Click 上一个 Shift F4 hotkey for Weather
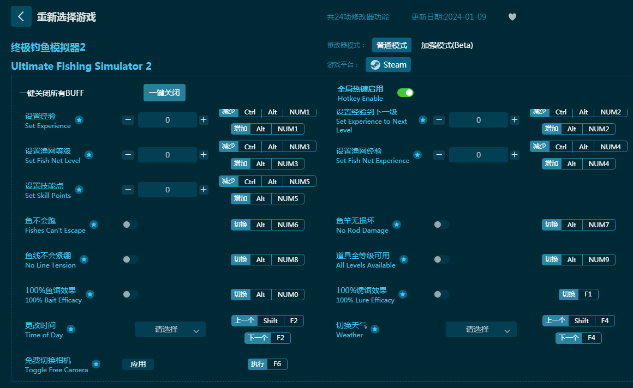This screenshot has height=388, width=633. pos(578,320)
